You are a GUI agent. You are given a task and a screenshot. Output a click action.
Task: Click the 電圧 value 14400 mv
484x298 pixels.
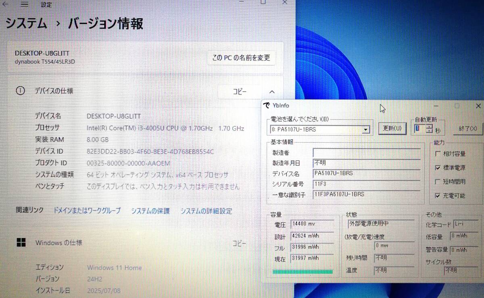point(312,224)
